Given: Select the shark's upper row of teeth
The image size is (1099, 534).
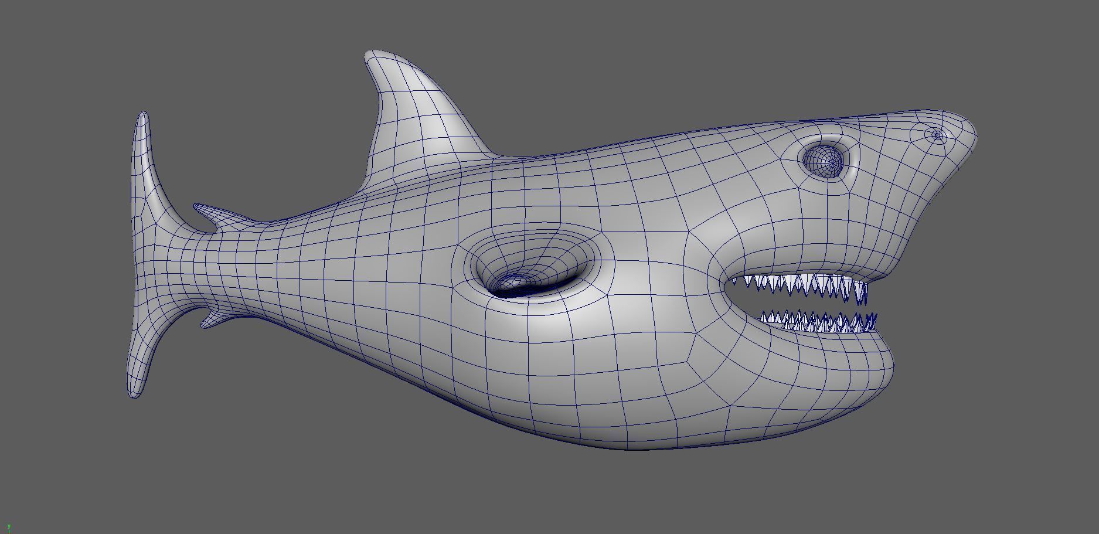Looking at the screenshot, I should point(800,288).
